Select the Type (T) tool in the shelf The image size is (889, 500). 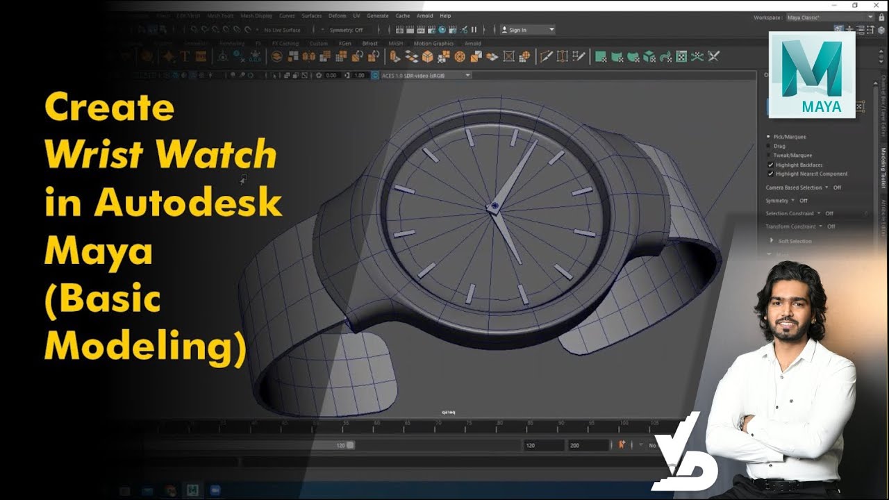pos(184,56)
